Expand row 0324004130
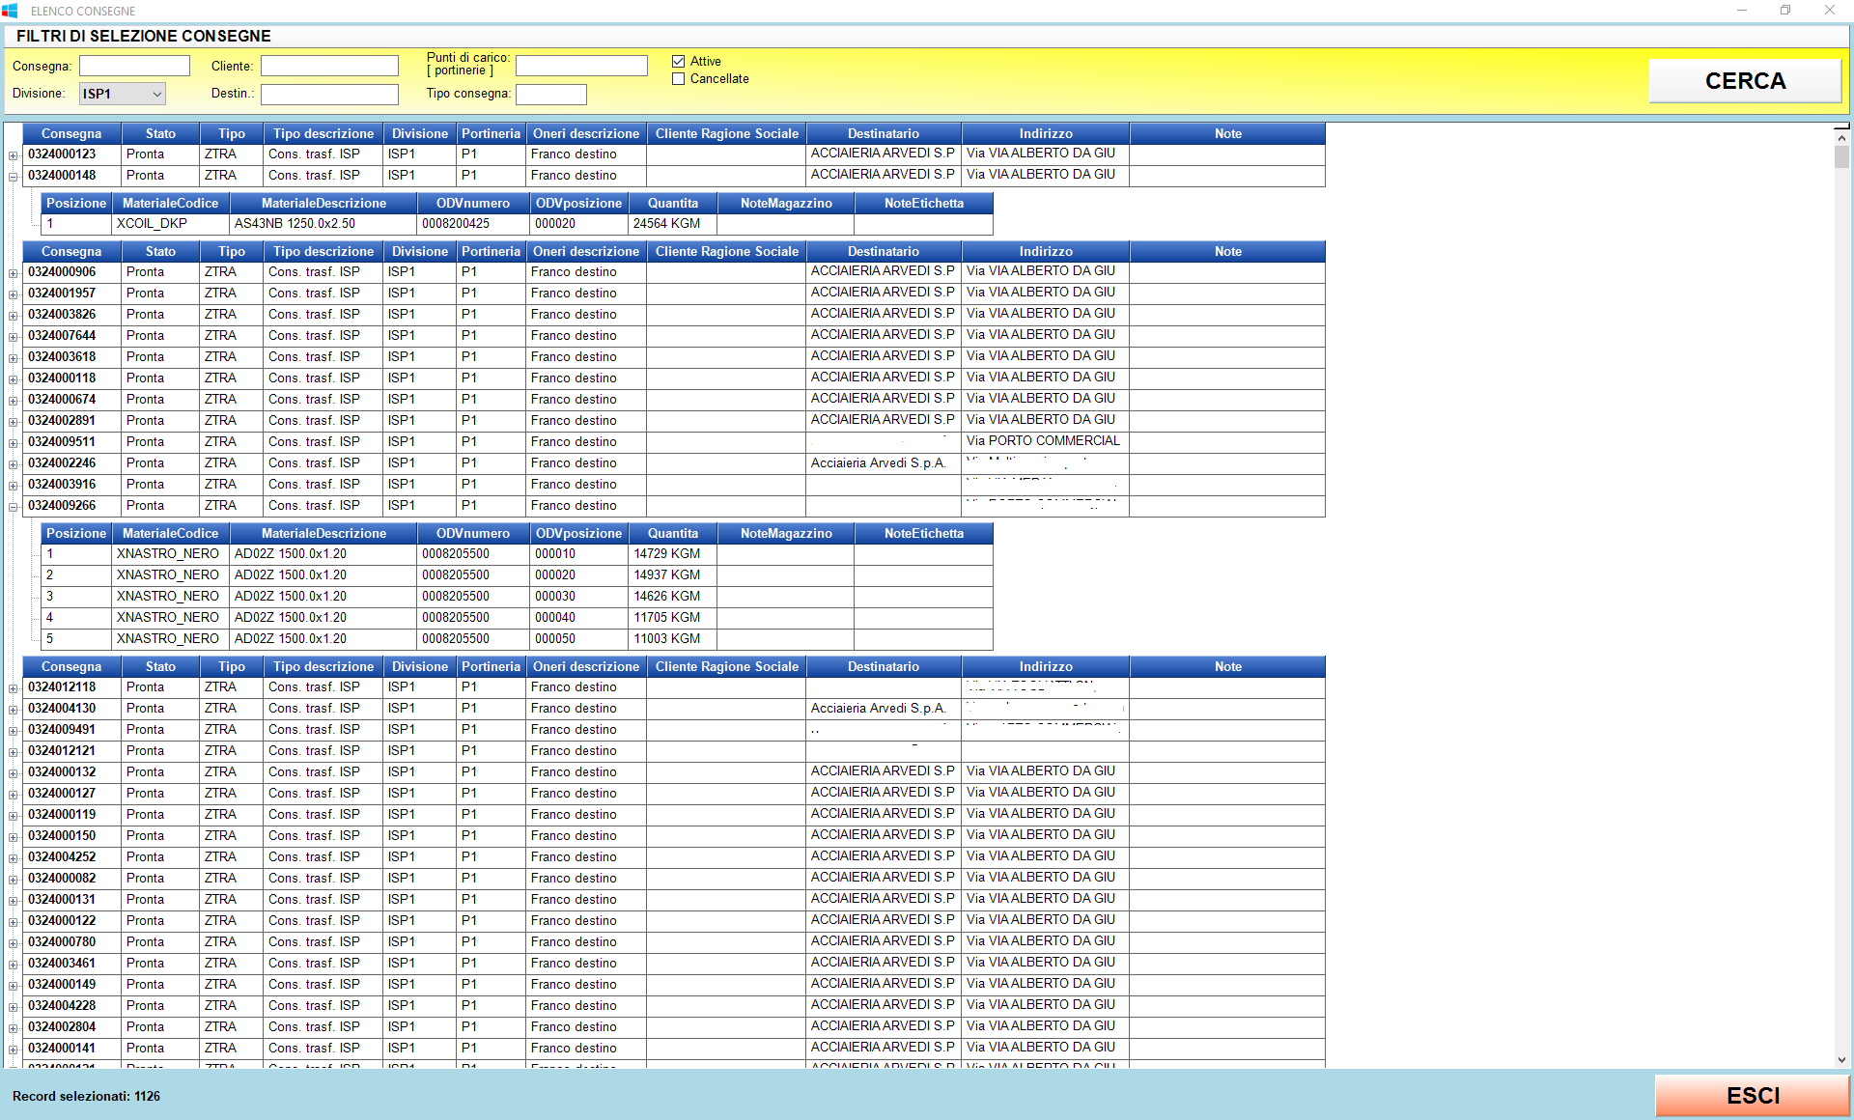The height and width of the screenshot is (1120, 1854). (x=14, y=710)
